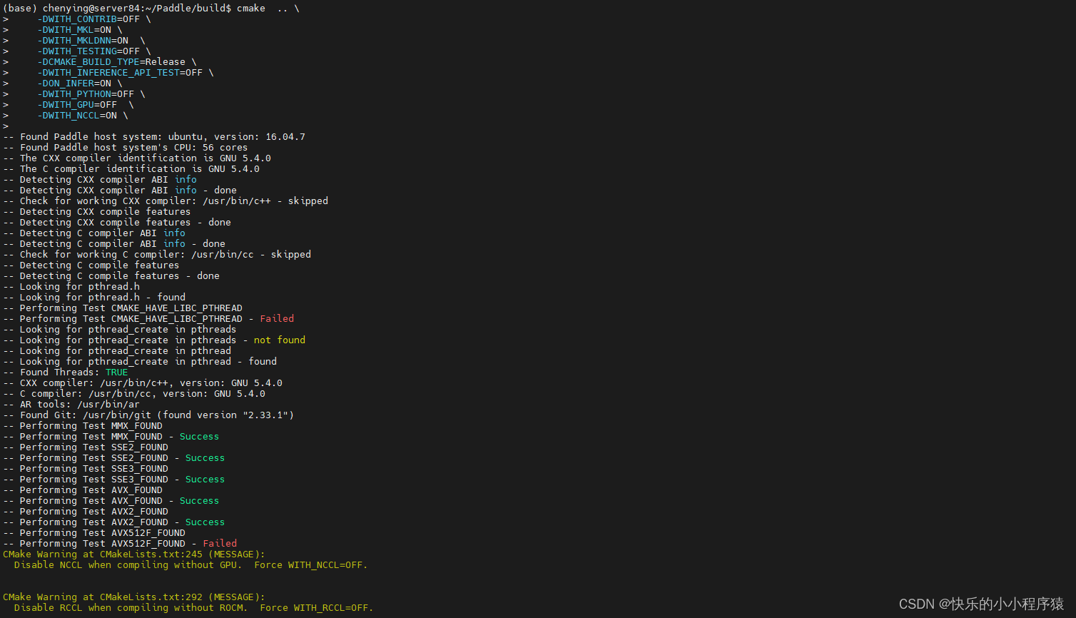The image size is (1076, 618).
Task: Click the yellow 'not found' for pthreads
Action: [x=280, y=340]
